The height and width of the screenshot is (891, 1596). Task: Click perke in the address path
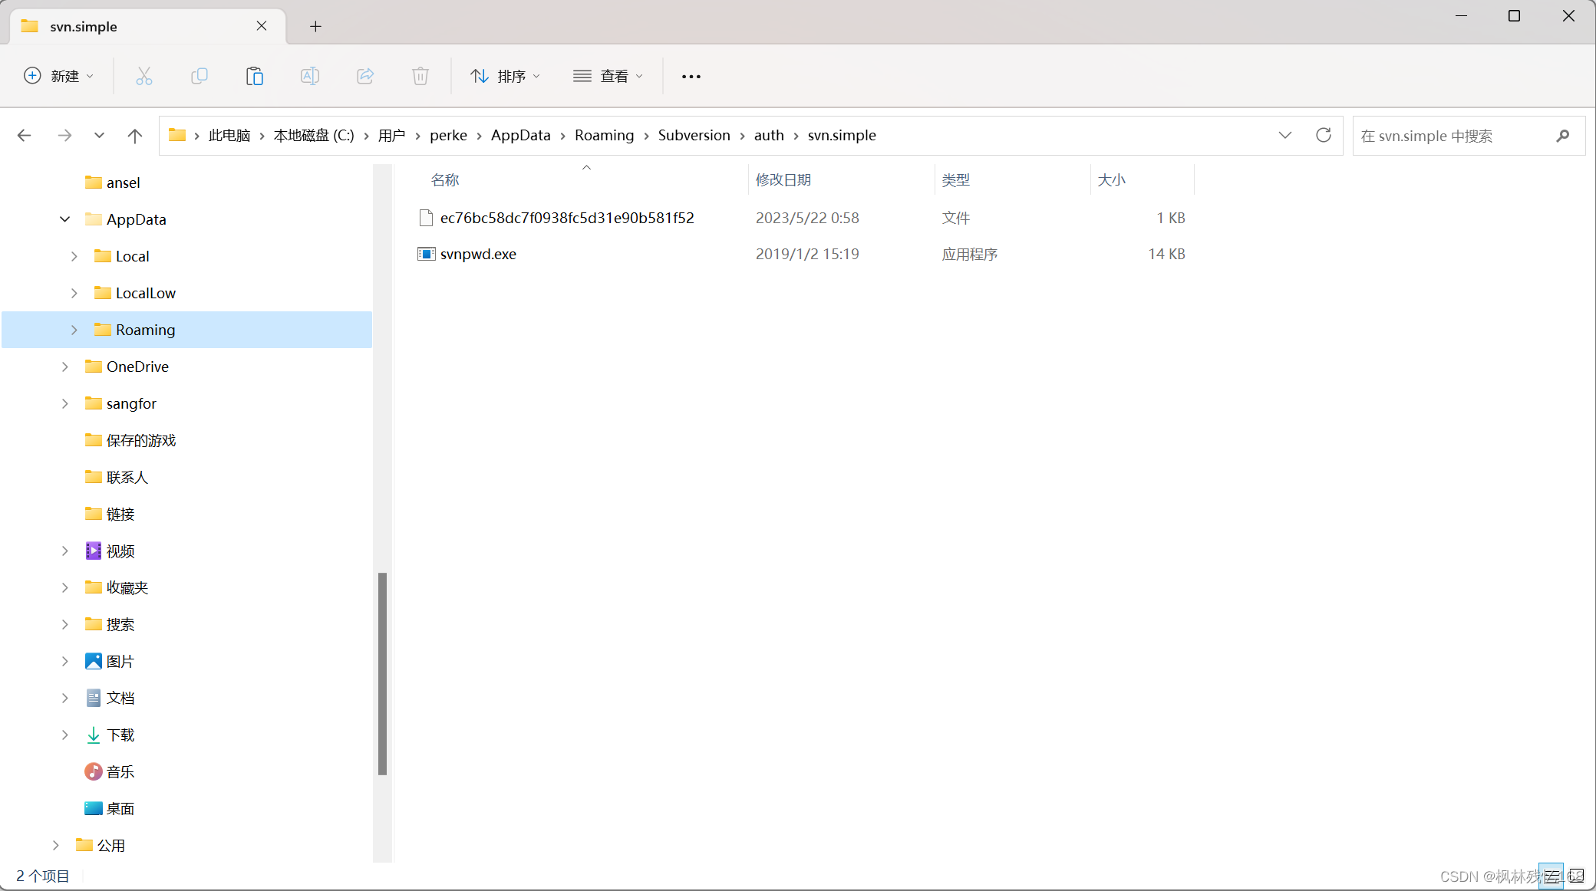pyautogui.click(x=448, y=135)
